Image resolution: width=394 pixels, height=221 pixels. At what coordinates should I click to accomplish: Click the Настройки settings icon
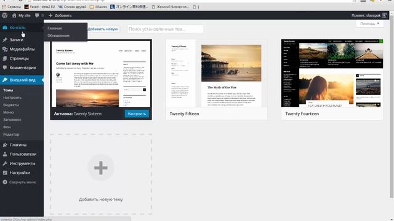coord(5,173)
